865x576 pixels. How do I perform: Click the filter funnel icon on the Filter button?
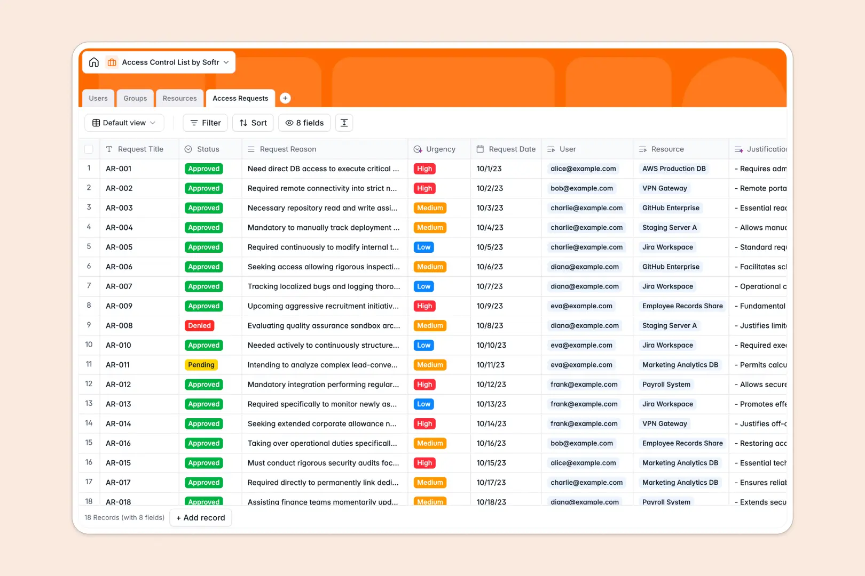click(x=193, y=123)
